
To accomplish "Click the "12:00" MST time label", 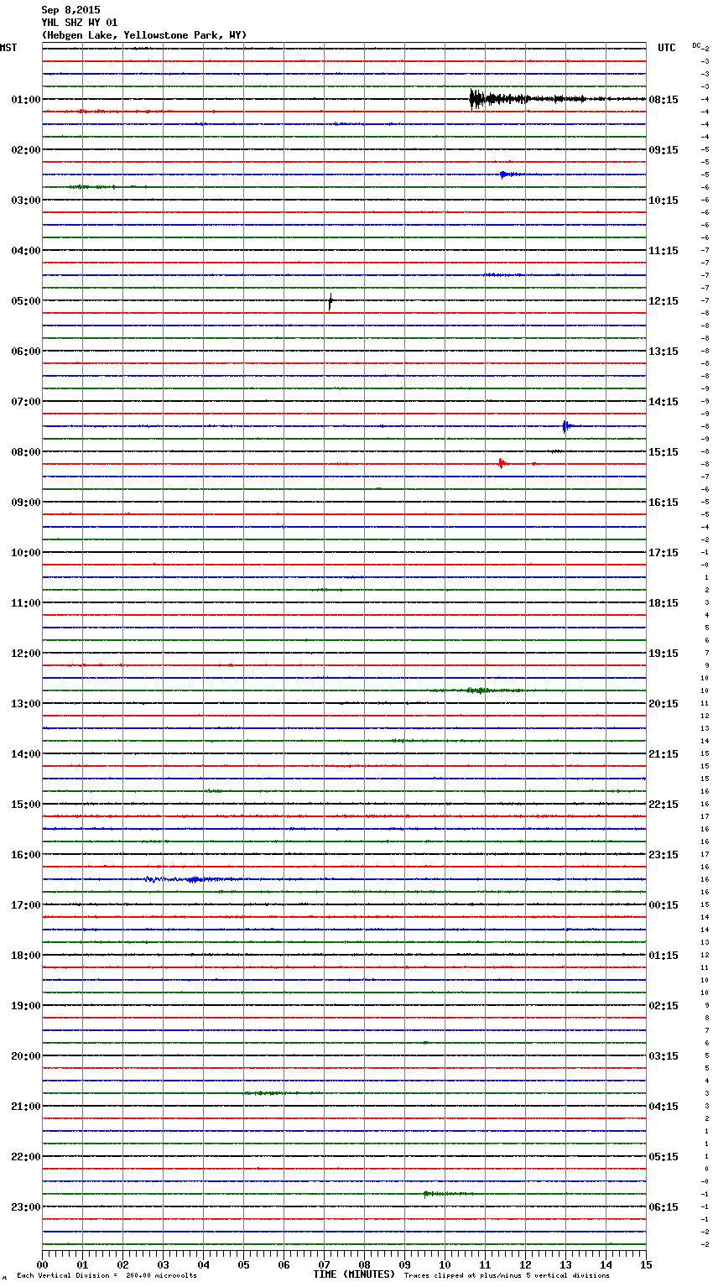I will (26, 654).
